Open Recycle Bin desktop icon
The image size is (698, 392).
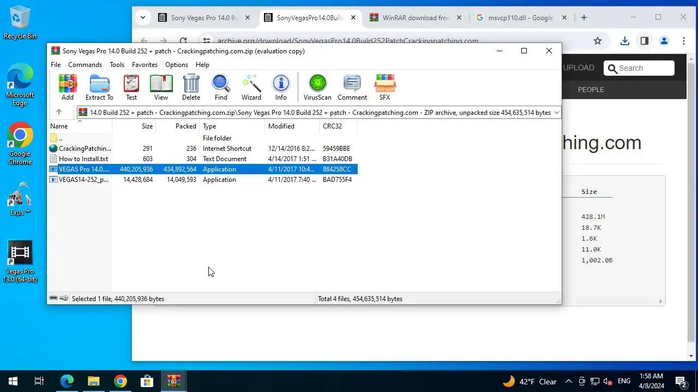point(20,22)
